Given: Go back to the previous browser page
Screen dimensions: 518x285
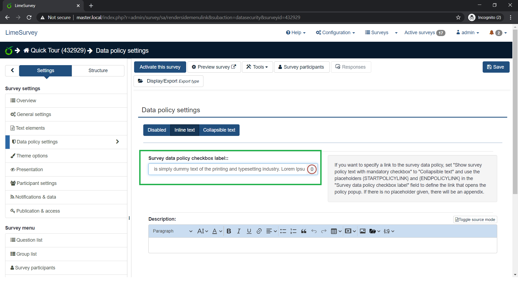Looking at the screenshot, I should [7, 17].
